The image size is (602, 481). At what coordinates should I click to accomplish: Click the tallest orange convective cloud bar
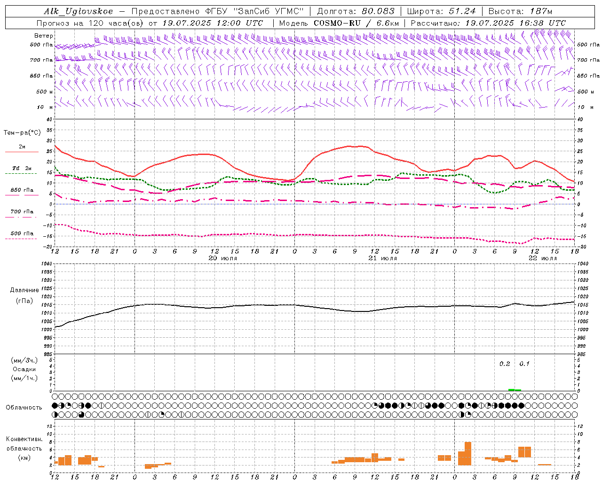tap(468, 453)
